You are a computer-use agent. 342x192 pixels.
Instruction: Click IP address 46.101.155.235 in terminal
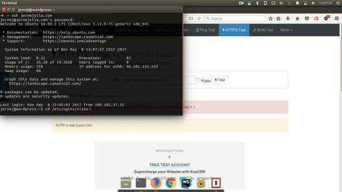[142, 67]
